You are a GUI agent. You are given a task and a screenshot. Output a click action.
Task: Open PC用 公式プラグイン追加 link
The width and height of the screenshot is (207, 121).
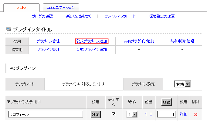92,41
